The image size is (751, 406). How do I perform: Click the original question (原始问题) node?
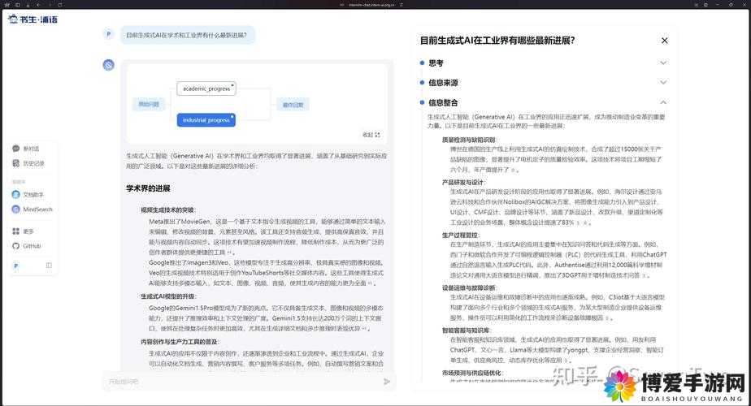coord(149,104)
